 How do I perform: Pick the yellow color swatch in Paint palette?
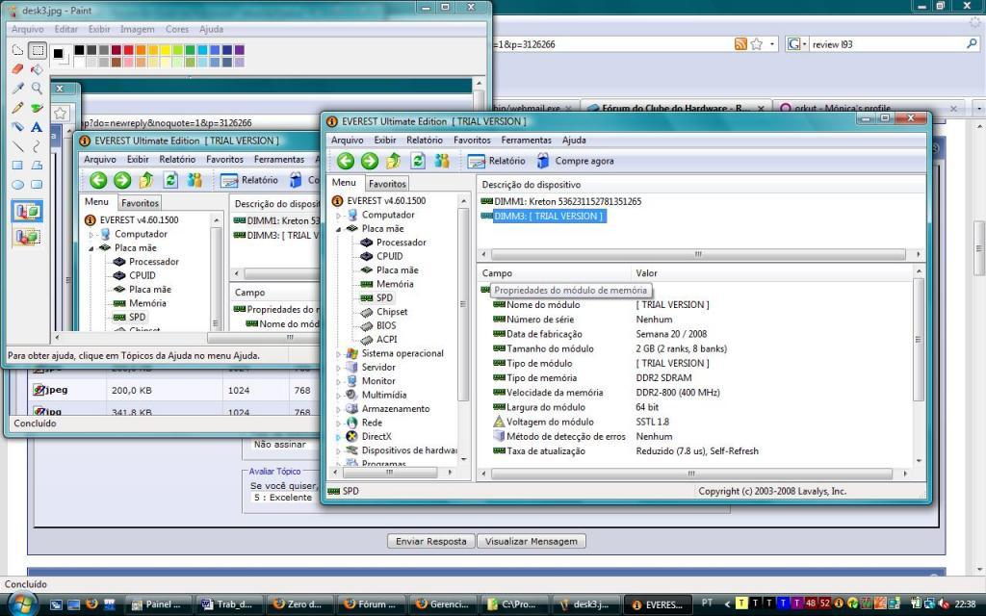166,50
